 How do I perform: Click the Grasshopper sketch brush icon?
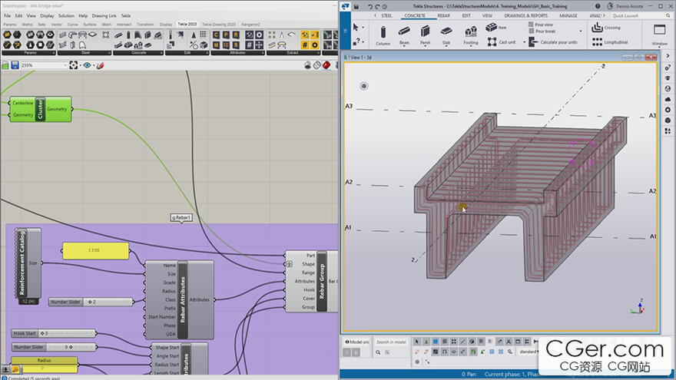[x=100, y=65]
